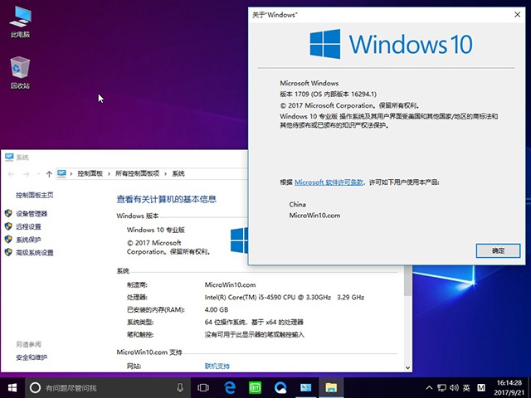531x398 pixels.
Task: Open the Windows Start menu
Action: (12, 387)
